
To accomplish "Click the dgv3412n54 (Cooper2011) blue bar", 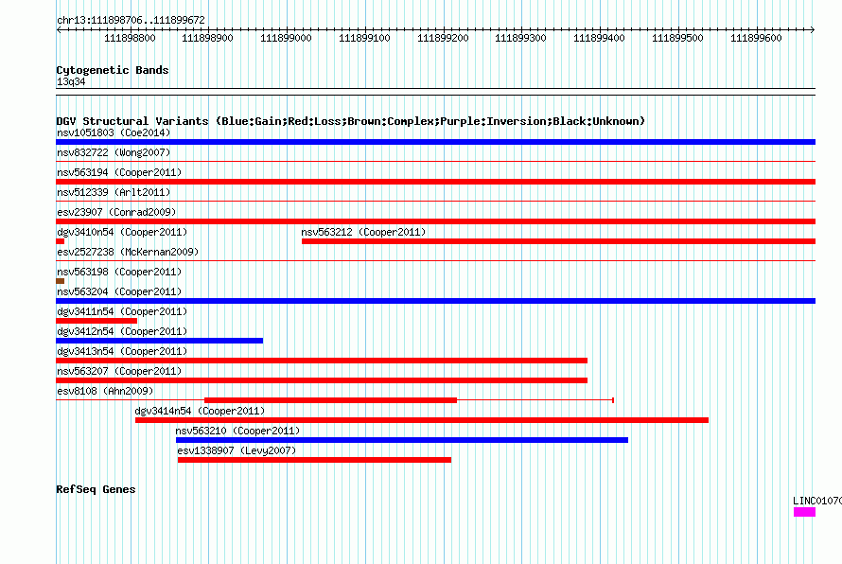I will (x=160, y=341).
